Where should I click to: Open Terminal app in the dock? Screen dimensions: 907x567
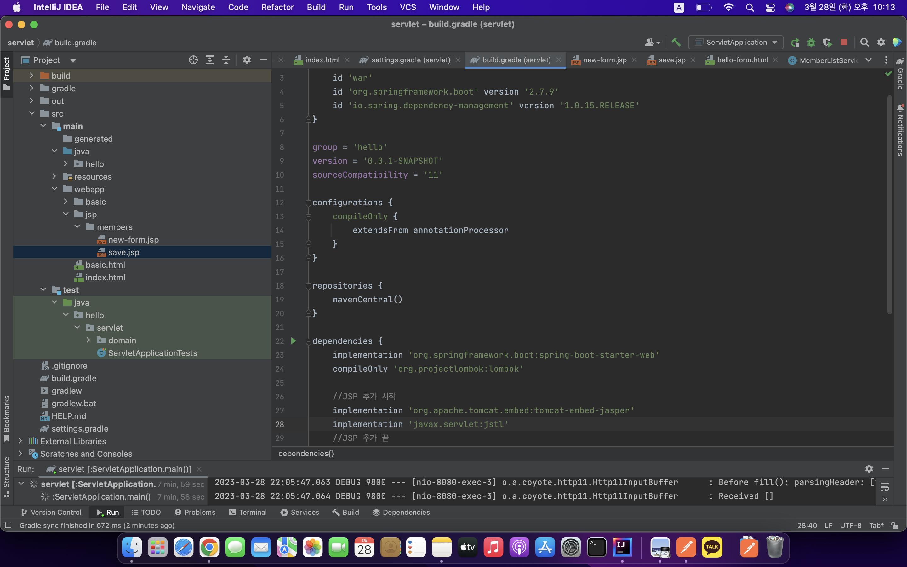pos(597,548)
